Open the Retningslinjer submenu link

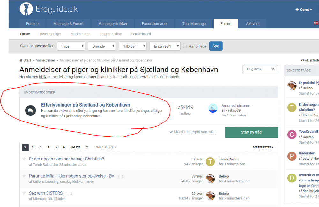[50, 34]
